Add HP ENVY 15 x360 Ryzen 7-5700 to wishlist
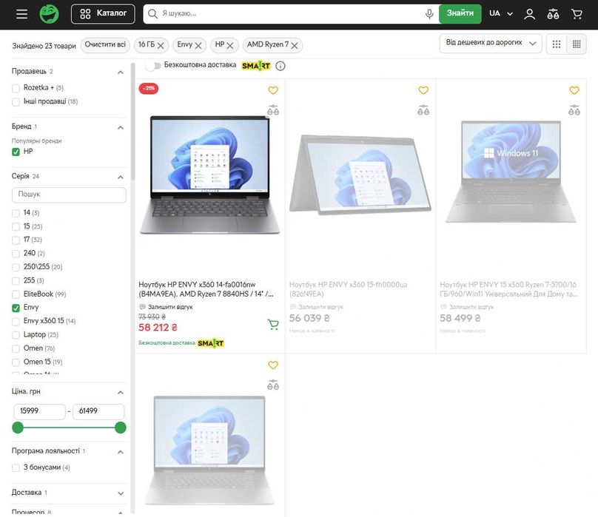This screenshot has width=598, height=517. 574,90
